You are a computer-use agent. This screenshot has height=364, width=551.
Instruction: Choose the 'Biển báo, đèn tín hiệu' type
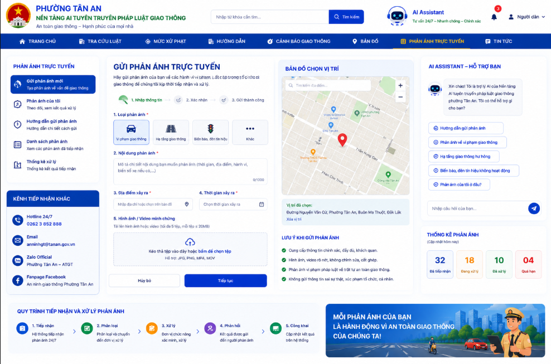click(210, 132)
